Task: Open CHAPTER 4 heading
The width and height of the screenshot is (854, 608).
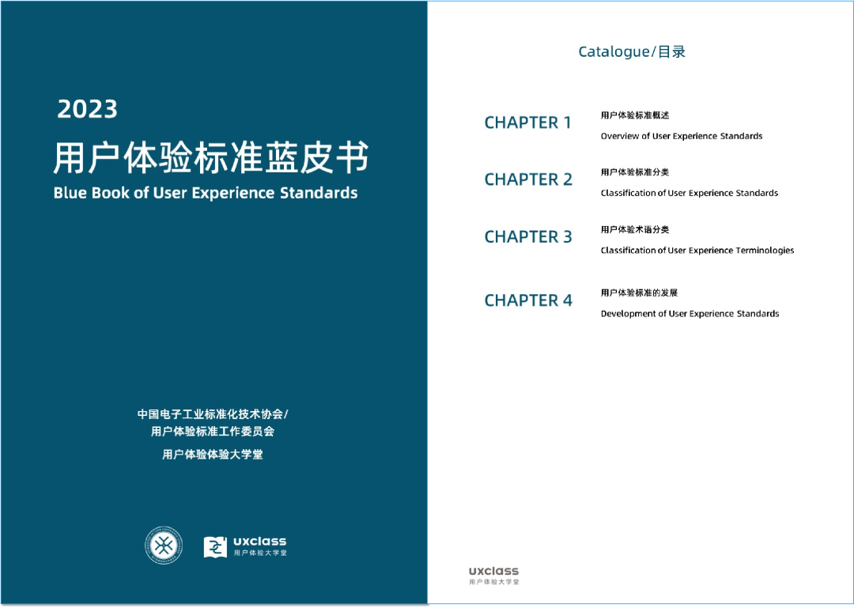Action: pyautogui.click(x=528, y=300)
